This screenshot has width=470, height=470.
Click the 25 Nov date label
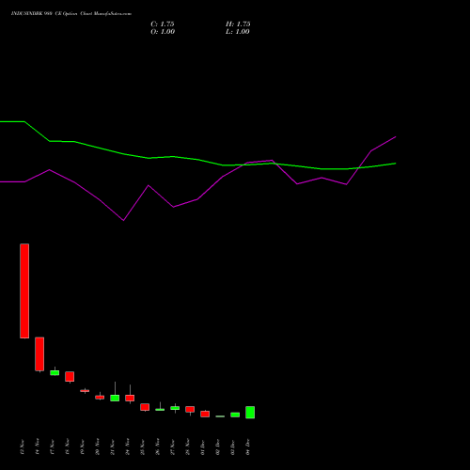143,447
